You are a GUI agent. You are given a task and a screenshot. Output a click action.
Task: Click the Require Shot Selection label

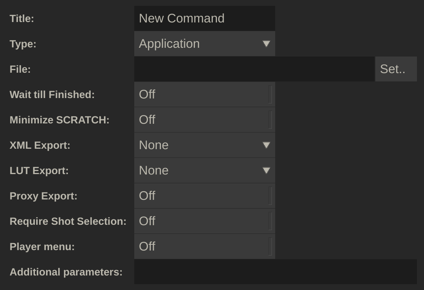point(68,221)
